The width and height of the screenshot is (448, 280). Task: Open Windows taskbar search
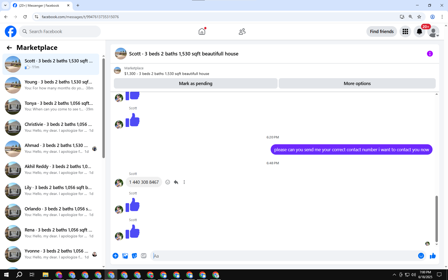click(19, 275)
